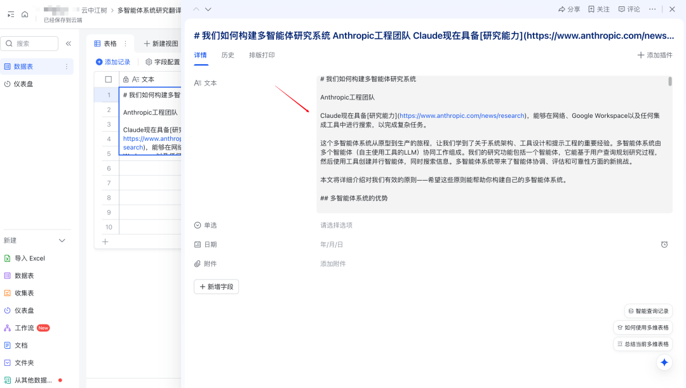Open anthropic.com/news/research link in text field

(x=462, y=115)
